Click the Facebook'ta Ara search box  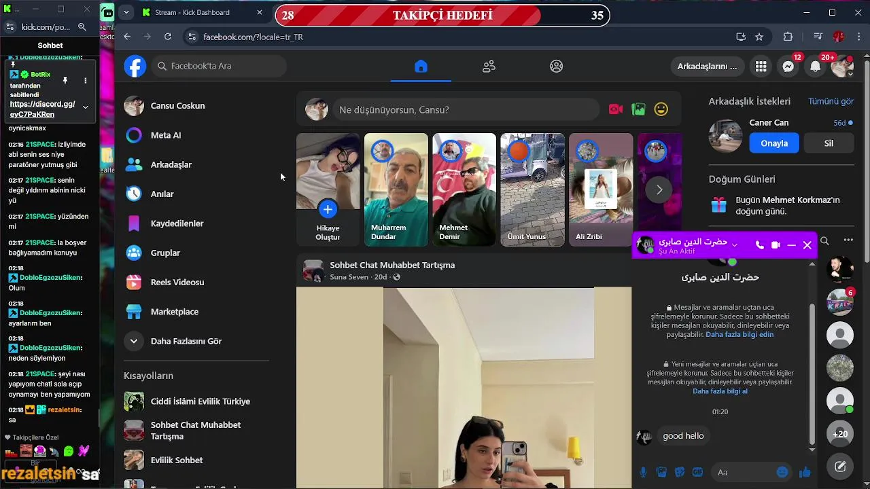tap(219, 66)
